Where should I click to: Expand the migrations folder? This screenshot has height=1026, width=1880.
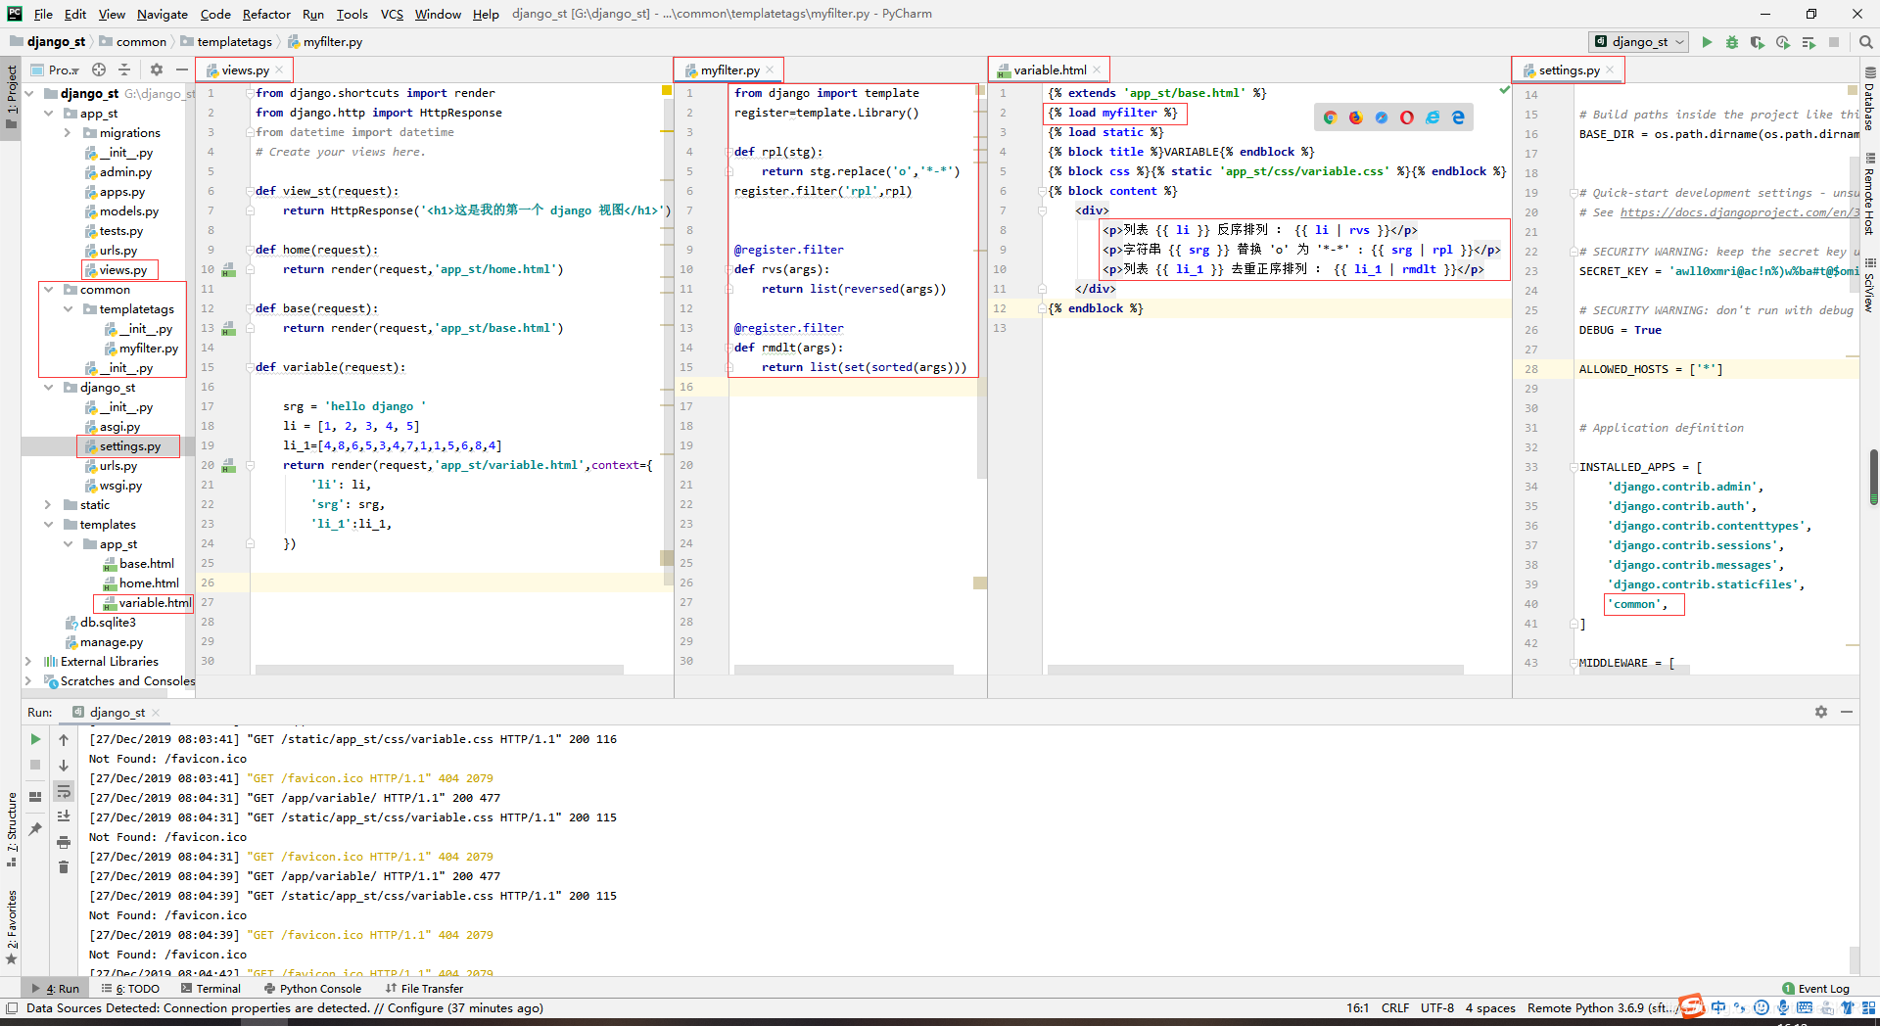[68, 133]
